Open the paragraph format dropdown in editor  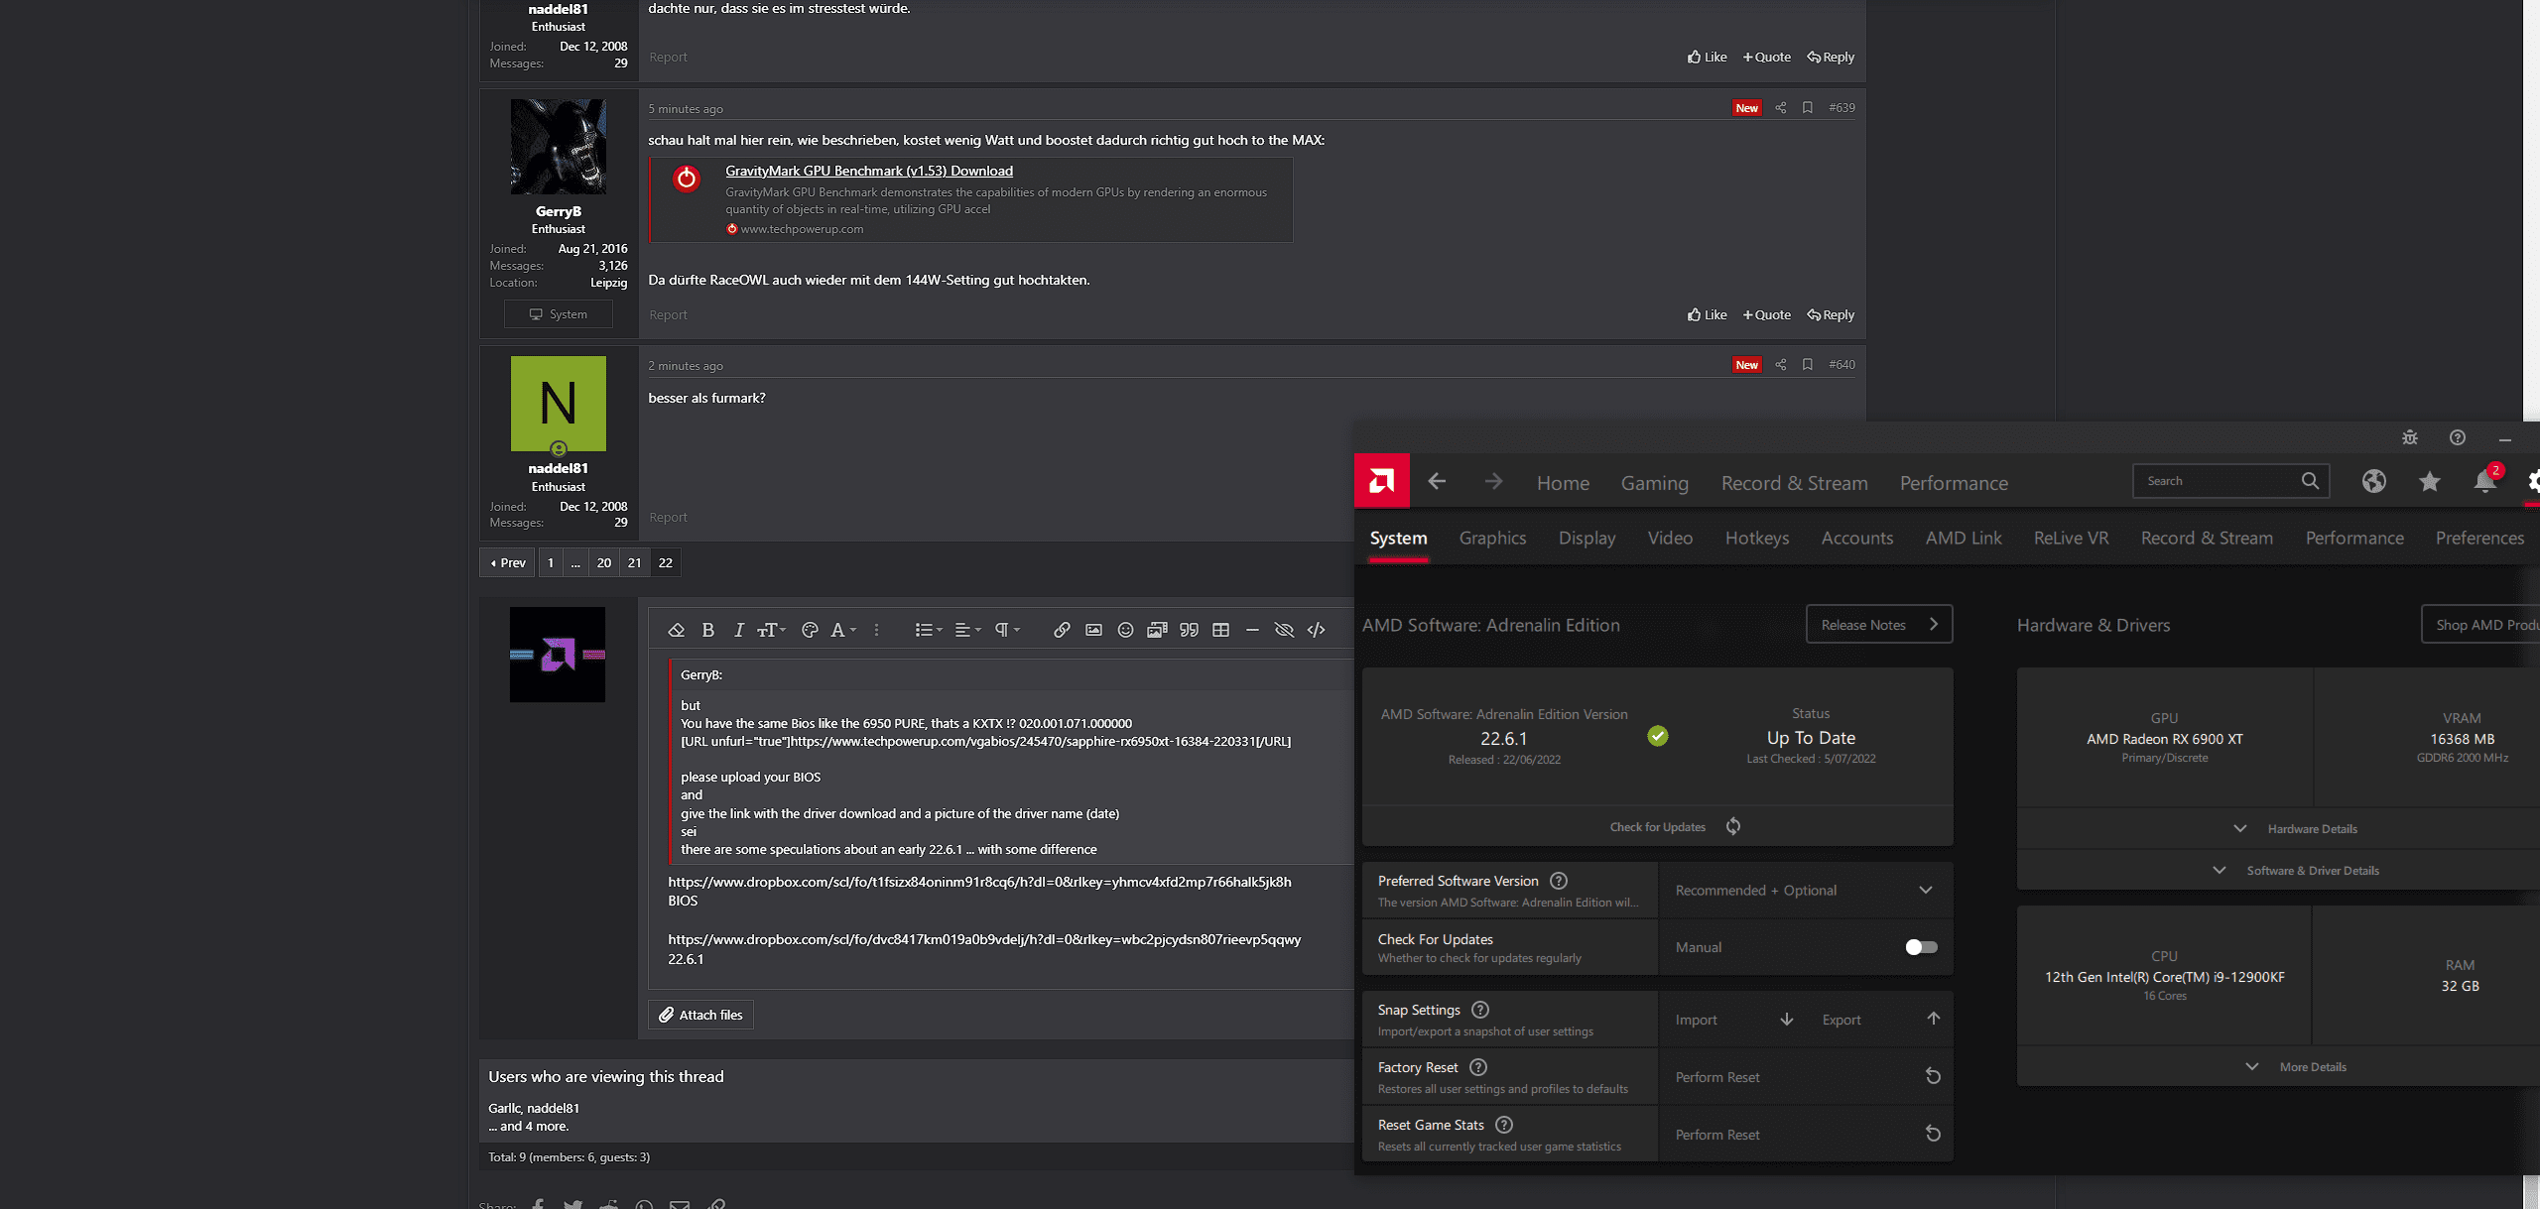pos(1007,630)
